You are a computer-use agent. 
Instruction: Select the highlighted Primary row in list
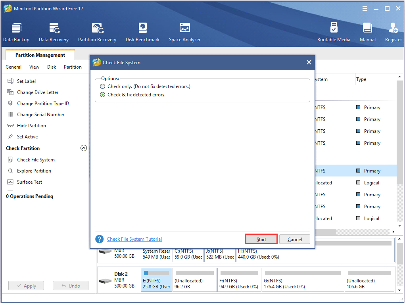pos(356,171)
